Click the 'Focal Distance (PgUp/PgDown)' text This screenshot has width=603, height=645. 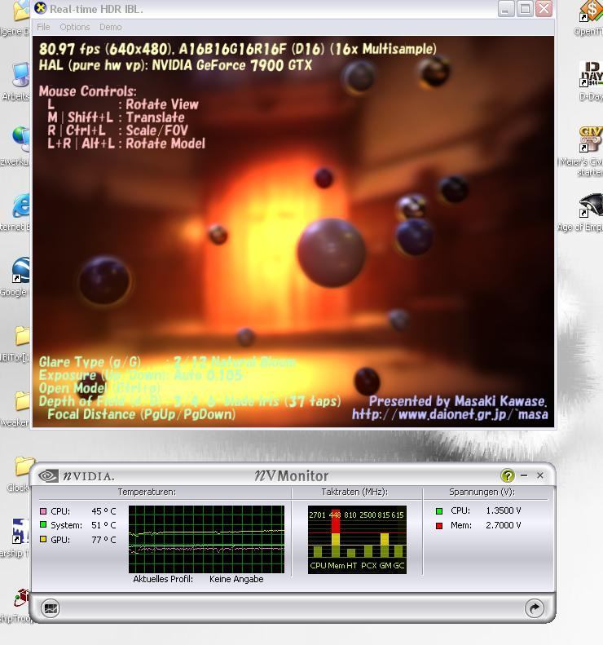(x=142, y=414)
